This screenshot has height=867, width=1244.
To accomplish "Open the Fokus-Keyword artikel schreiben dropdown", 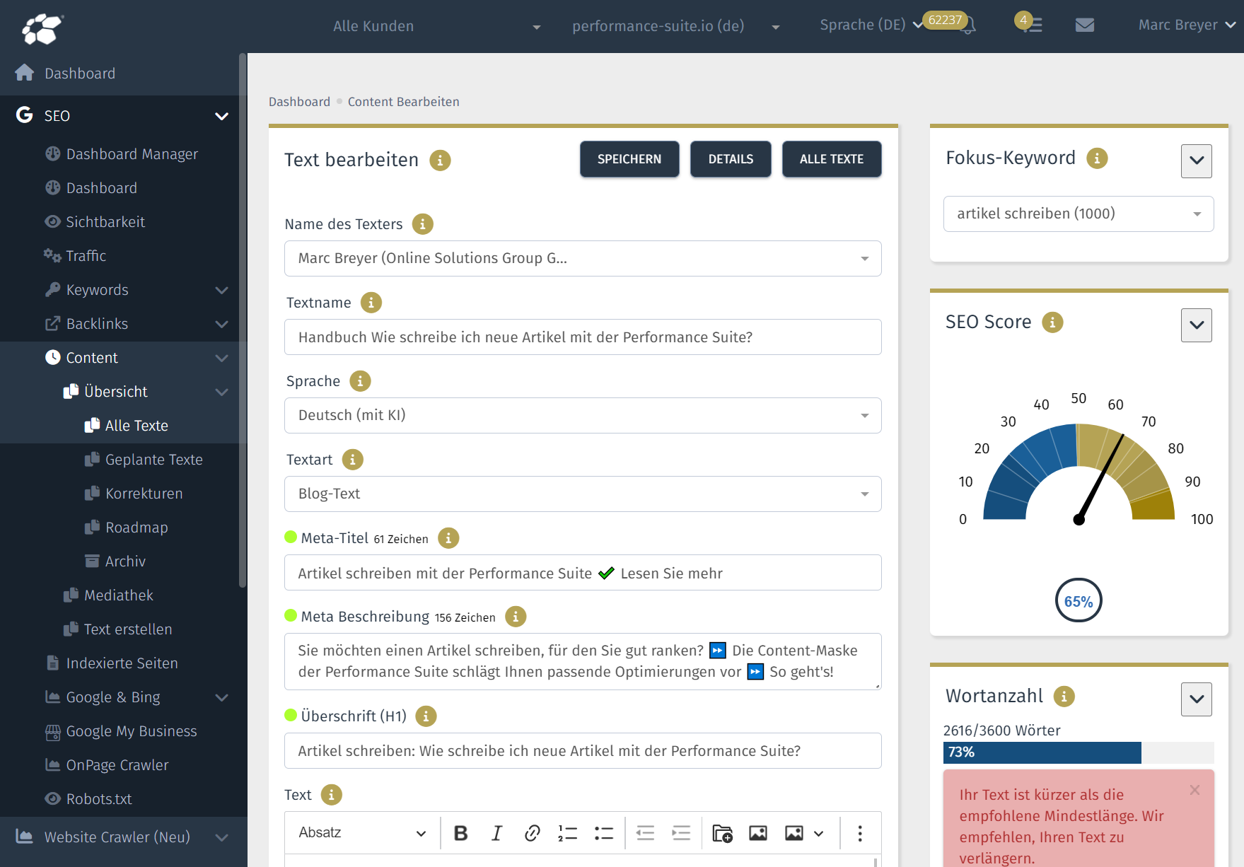I will coord(1079,214).
